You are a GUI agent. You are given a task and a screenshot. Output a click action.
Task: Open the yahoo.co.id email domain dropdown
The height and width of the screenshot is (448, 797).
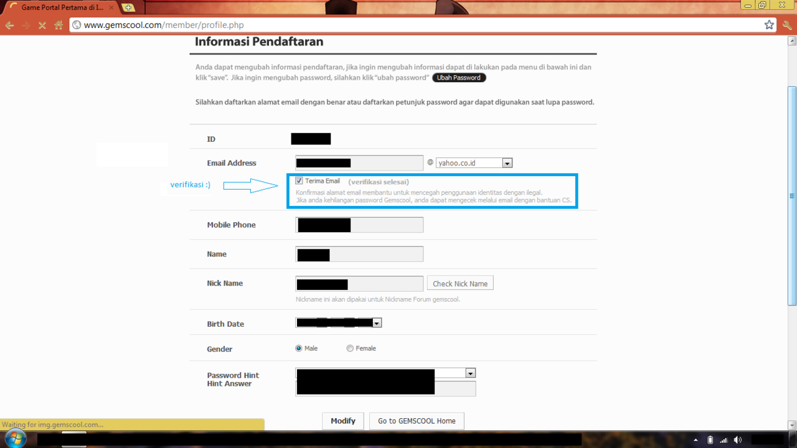click(474, 163)
